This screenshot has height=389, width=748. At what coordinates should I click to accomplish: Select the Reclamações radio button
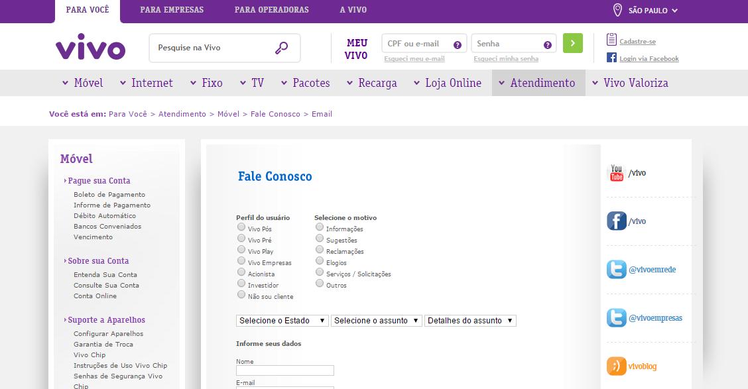pos(320,250)
